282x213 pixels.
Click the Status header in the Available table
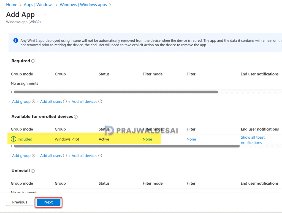(x=104, y=129)
